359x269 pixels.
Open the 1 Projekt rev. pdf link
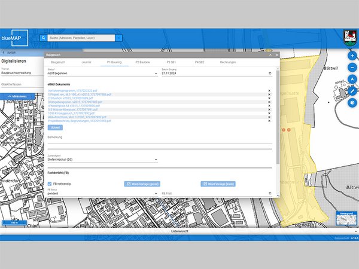click(80, 94)
